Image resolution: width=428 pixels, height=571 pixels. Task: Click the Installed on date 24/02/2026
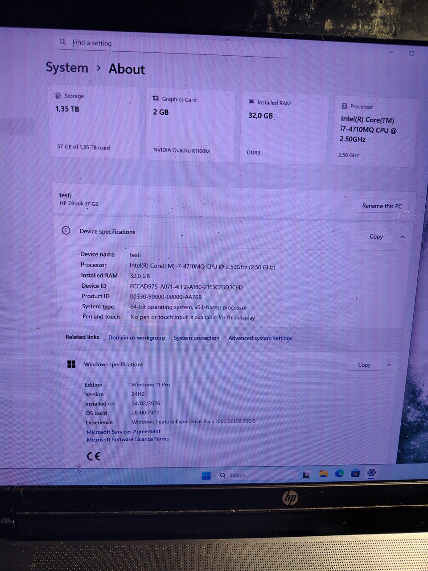click(x=146, y=403)
